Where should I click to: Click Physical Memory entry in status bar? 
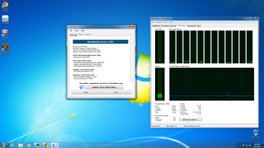click(192, 126)
